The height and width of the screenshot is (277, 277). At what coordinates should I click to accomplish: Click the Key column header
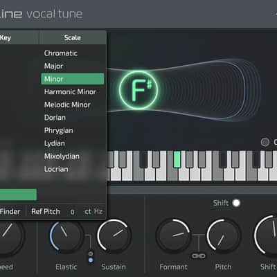click(19, 37)
